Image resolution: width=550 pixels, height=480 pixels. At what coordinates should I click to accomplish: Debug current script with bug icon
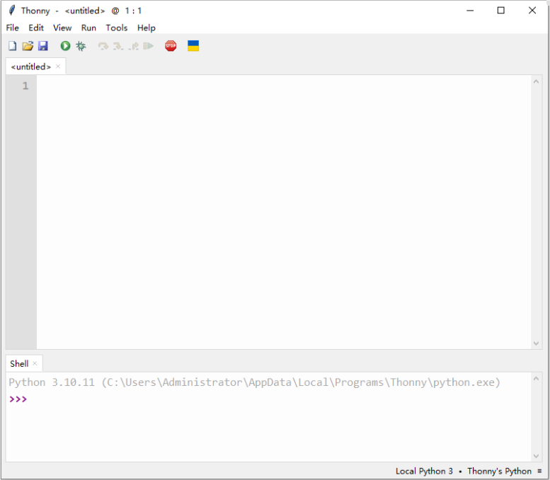click(x=81, y=46)
